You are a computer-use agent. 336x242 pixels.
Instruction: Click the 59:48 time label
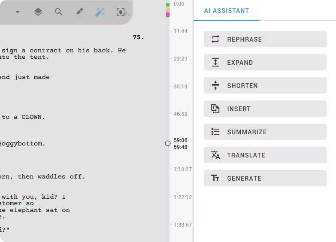tap(180, 147)
